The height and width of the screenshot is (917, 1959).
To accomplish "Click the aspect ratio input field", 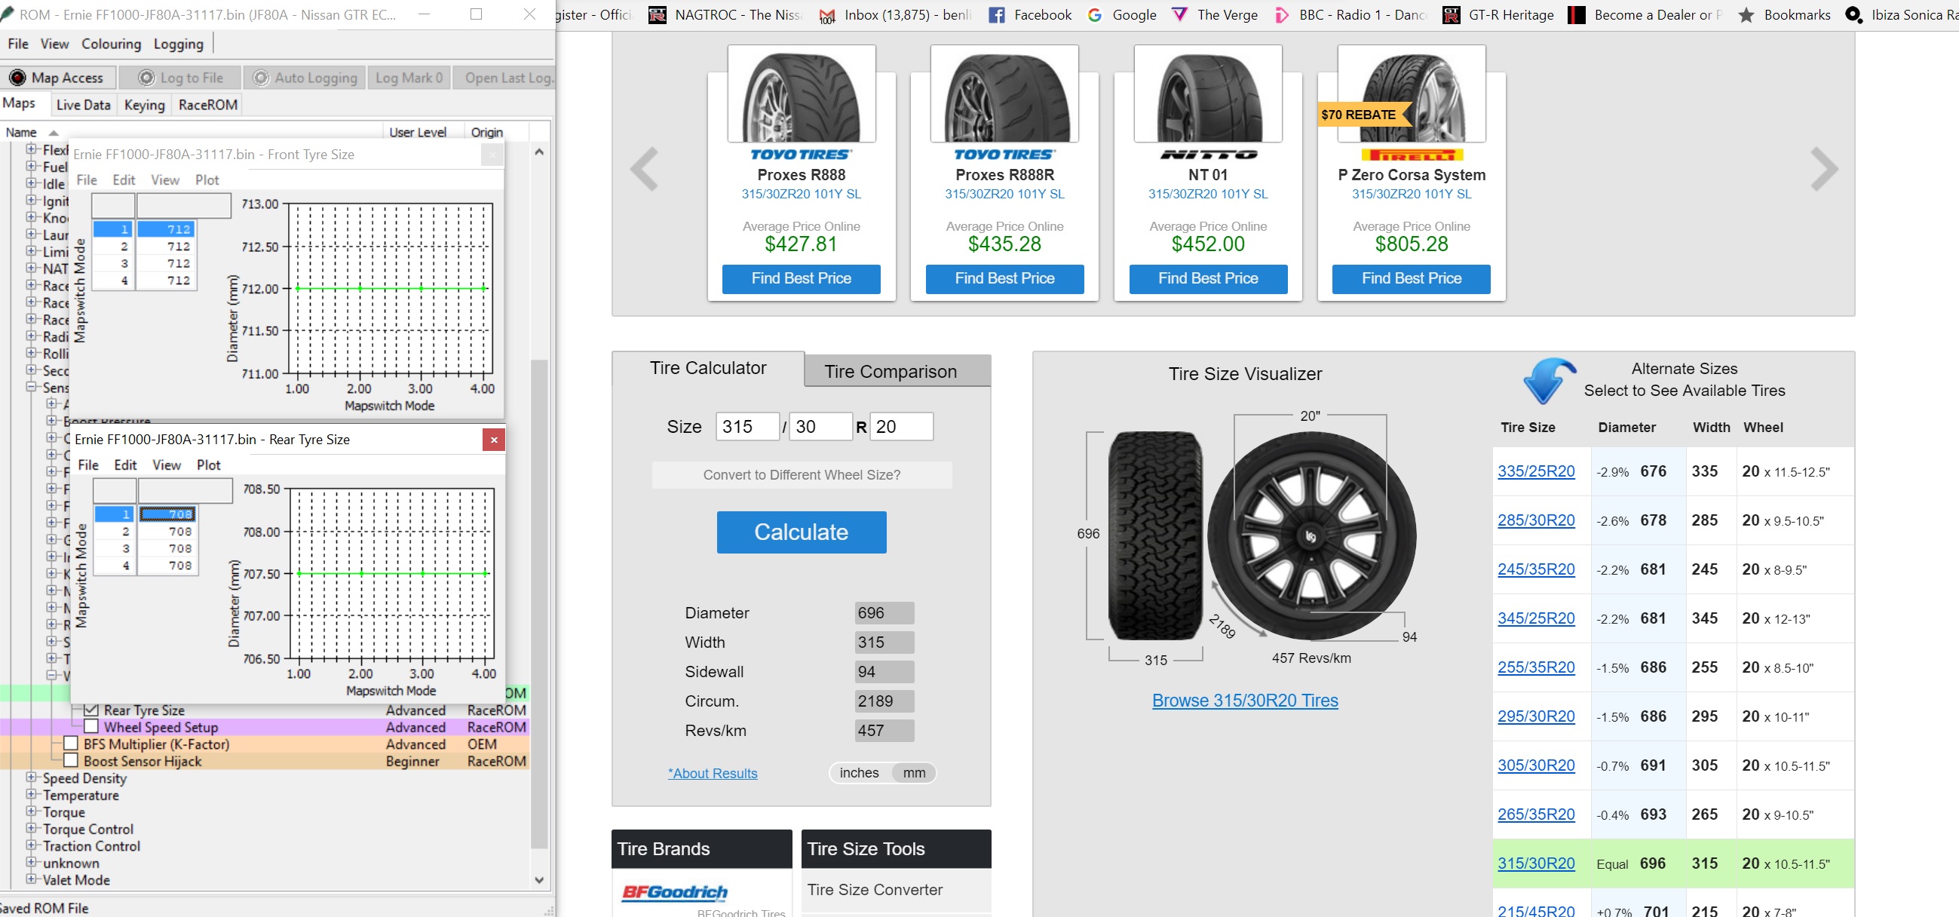I will (820, 427).
